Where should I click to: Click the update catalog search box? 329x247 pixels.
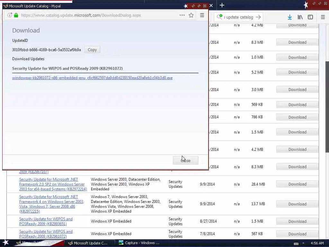click(239, 17)
